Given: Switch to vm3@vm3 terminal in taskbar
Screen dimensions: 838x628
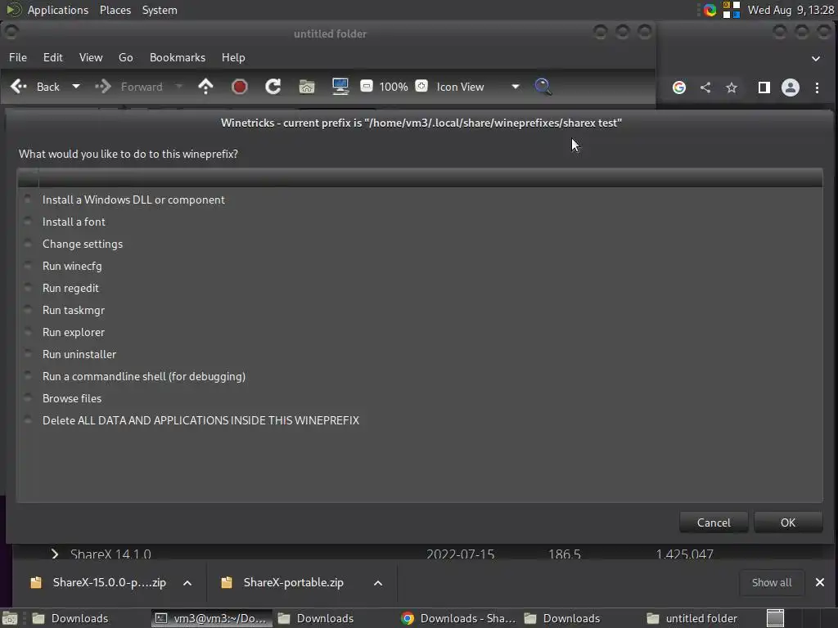Looking at the screenshot, I should click(x=211, y=618).
